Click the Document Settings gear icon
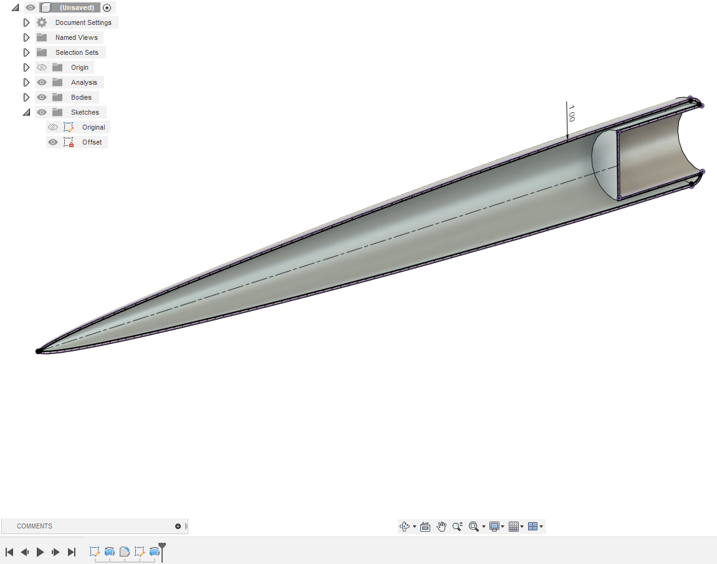Screen dimensions: 717x564 tap(42, 22)
